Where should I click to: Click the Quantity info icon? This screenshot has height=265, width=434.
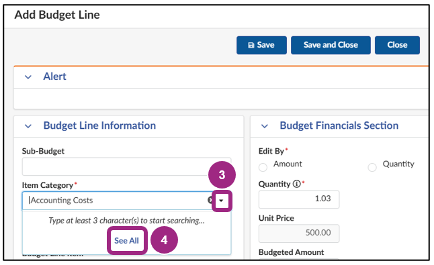(297, 184)
